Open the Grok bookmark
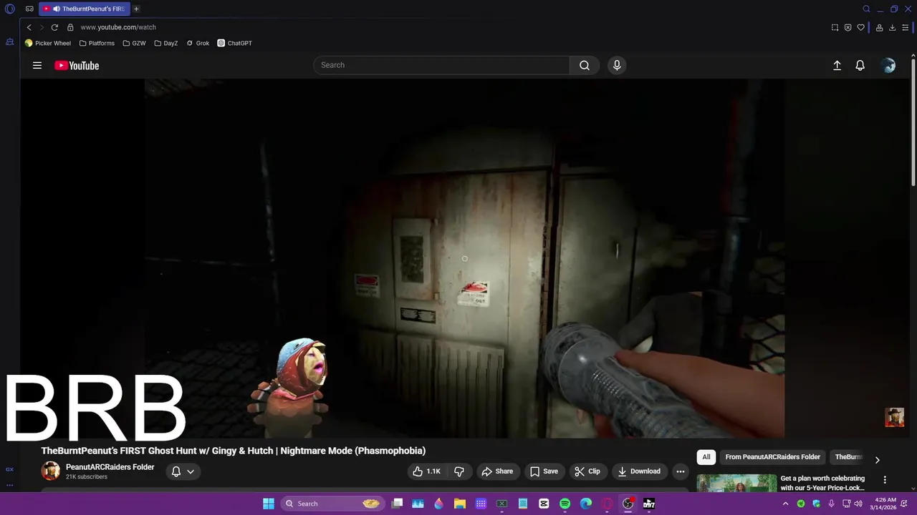 point(198,43)
